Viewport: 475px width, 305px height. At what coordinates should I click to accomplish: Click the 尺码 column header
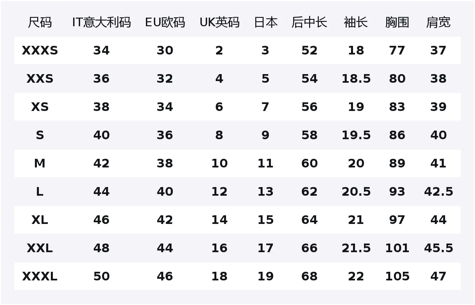(x=40, y=23)
